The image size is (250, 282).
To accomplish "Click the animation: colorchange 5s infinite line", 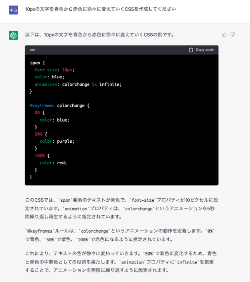I will click(x=78, y=84).
